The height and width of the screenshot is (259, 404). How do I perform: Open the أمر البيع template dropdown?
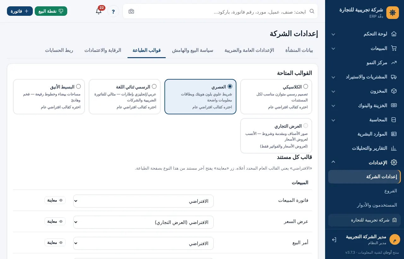[x=143, y=244]
